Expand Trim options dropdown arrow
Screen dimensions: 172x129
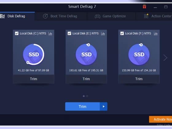104,107
